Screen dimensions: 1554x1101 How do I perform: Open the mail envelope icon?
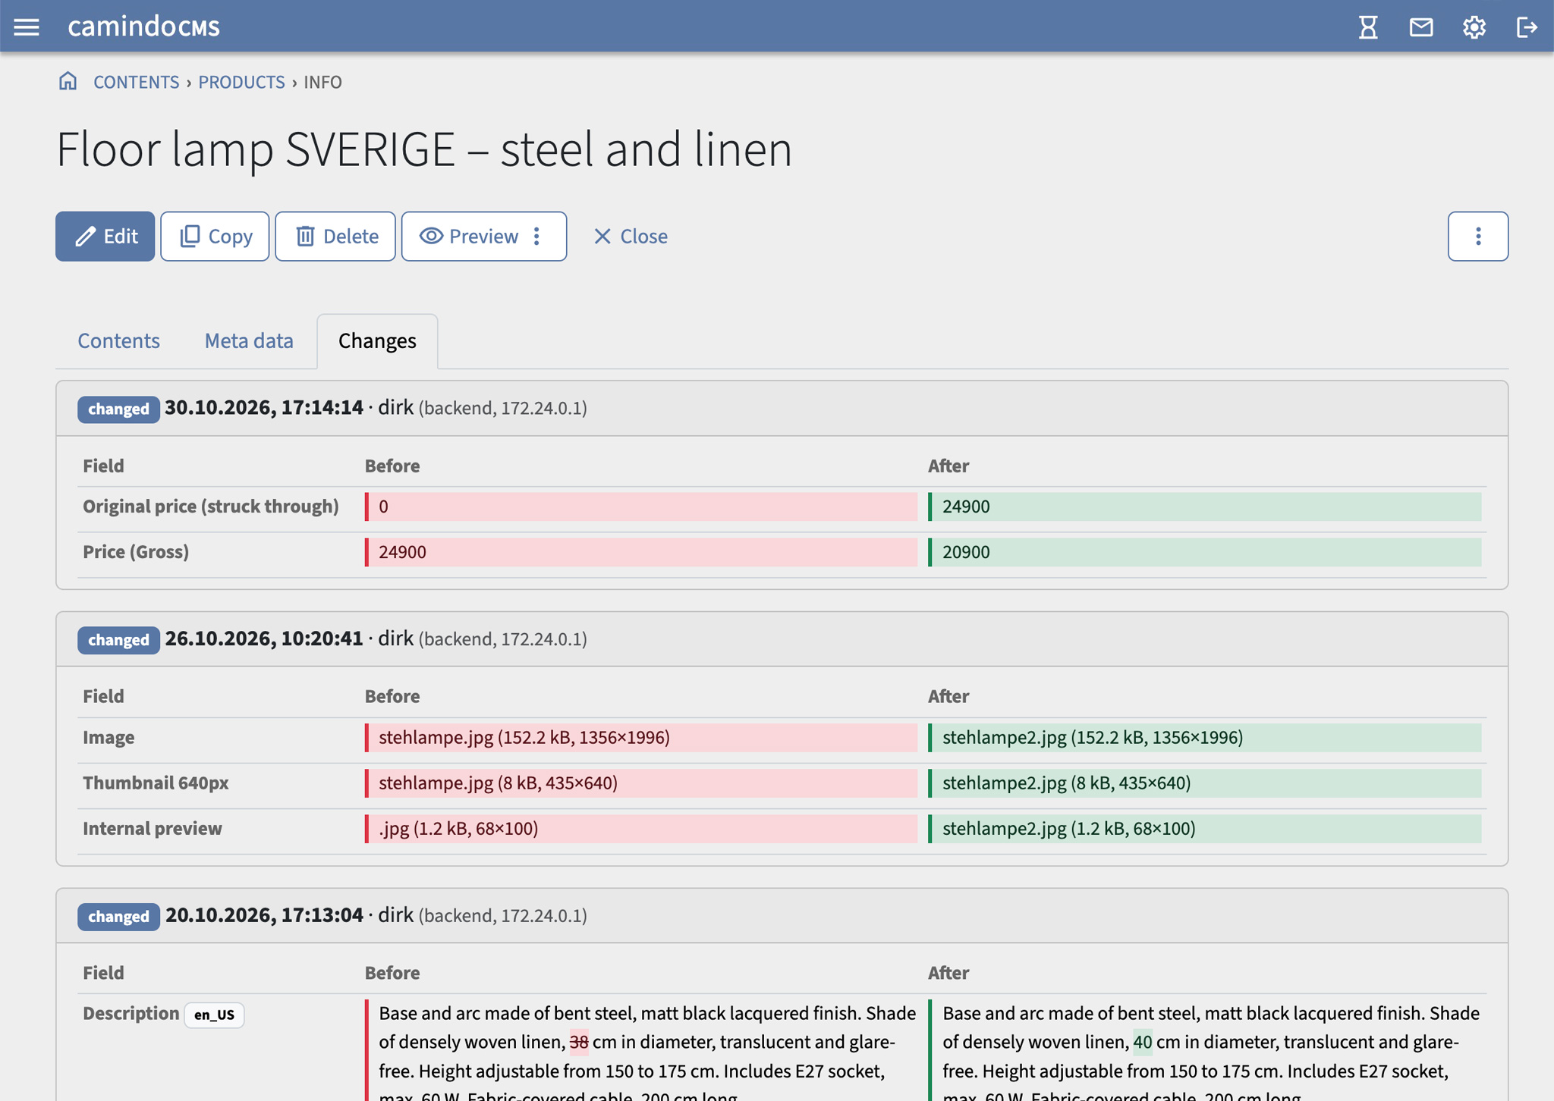click(1421, 27)
